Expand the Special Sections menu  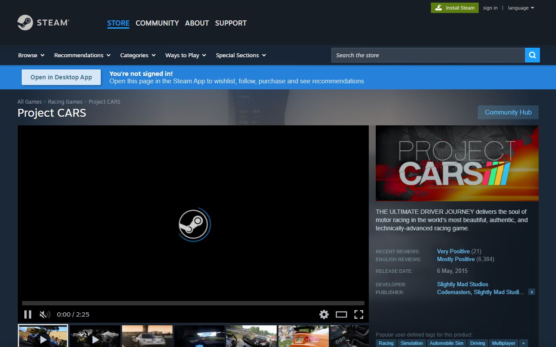pos(241,55)
